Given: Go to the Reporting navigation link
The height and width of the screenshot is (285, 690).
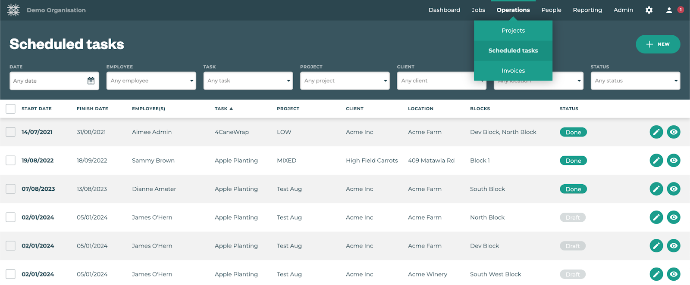Looking at the screenshot, I should [587, 10].
